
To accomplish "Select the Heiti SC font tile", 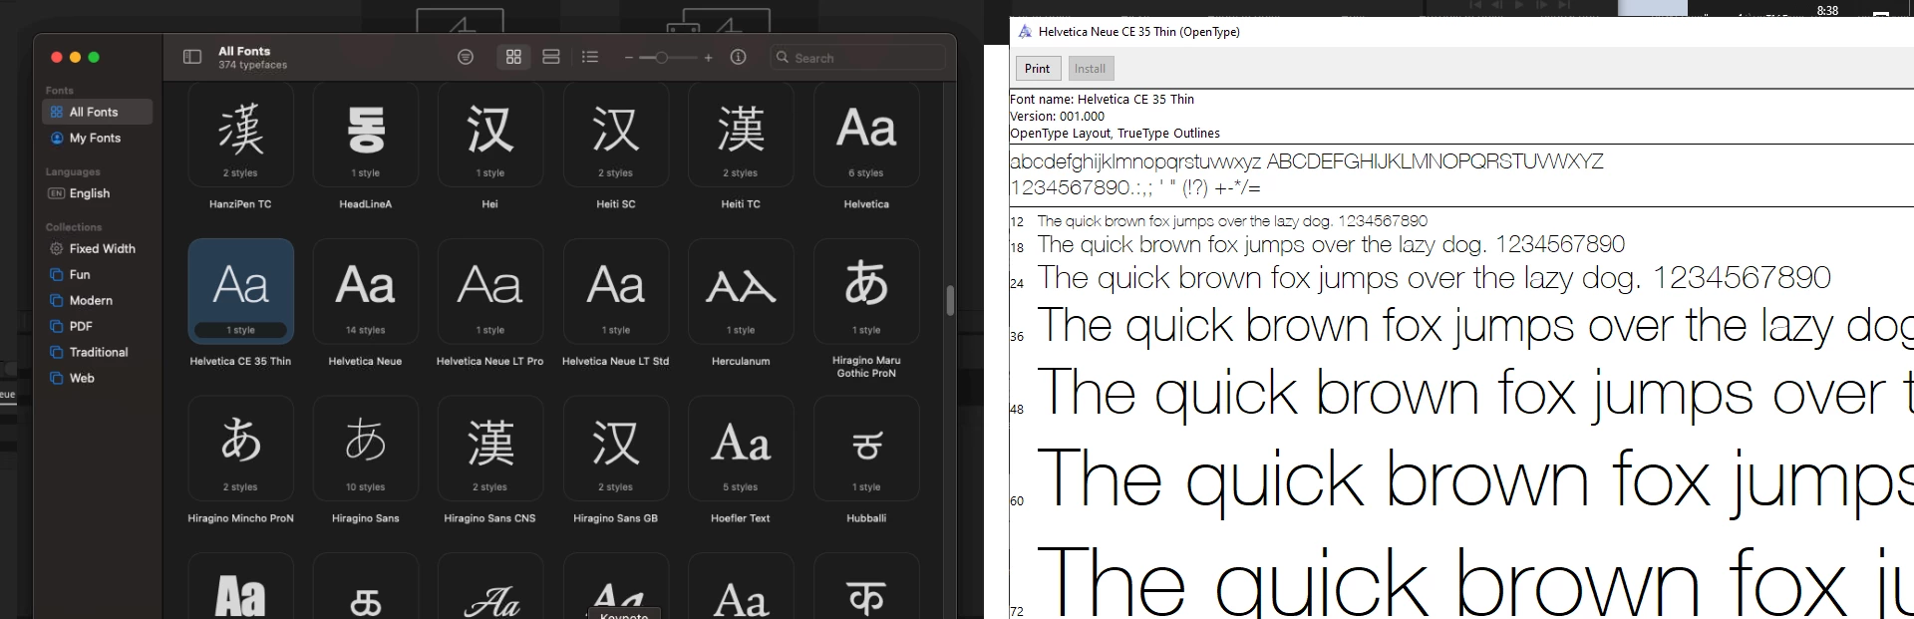I will [x=616, y=135].
